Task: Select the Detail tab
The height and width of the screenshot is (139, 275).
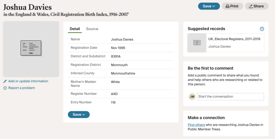Action: (75, 29)
